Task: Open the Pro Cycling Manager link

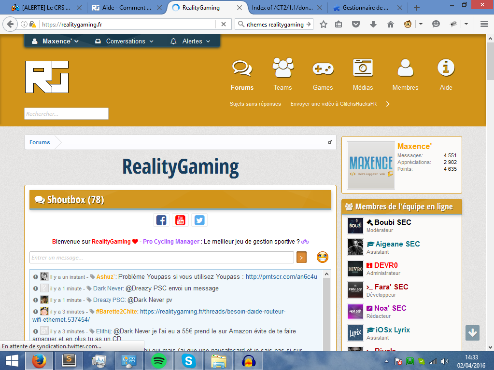Action: [171, 242]
